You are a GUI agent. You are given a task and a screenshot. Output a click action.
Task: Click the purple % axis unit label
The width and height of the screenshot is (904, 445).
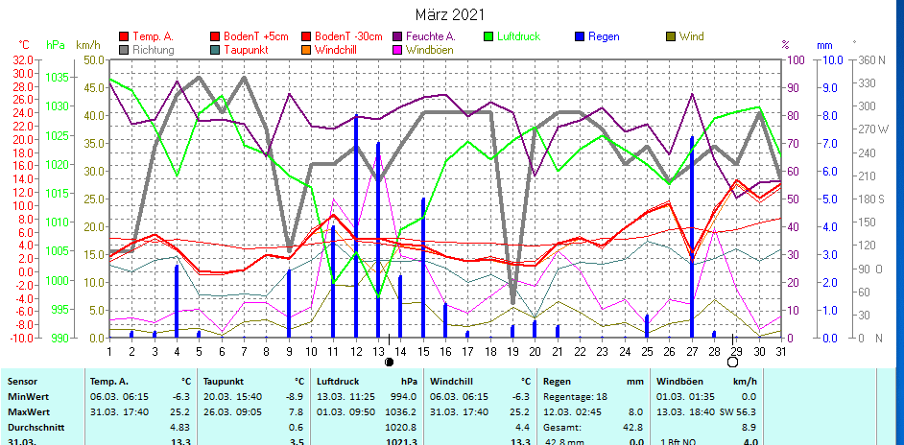(x=785, y=45)
